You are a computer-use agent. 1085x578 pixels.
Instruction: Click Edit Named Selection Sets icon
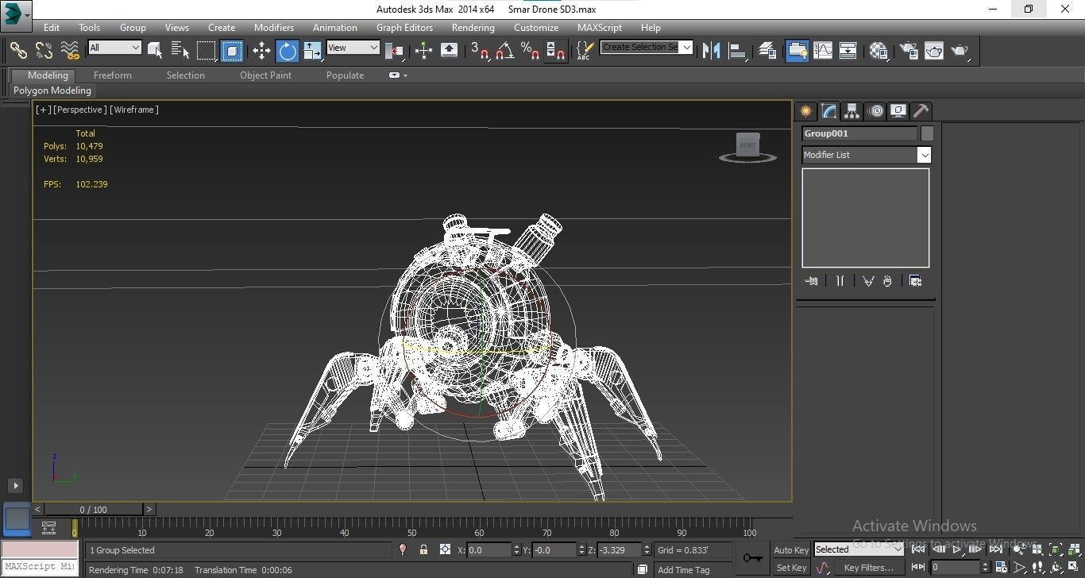(x=585, y=51)
